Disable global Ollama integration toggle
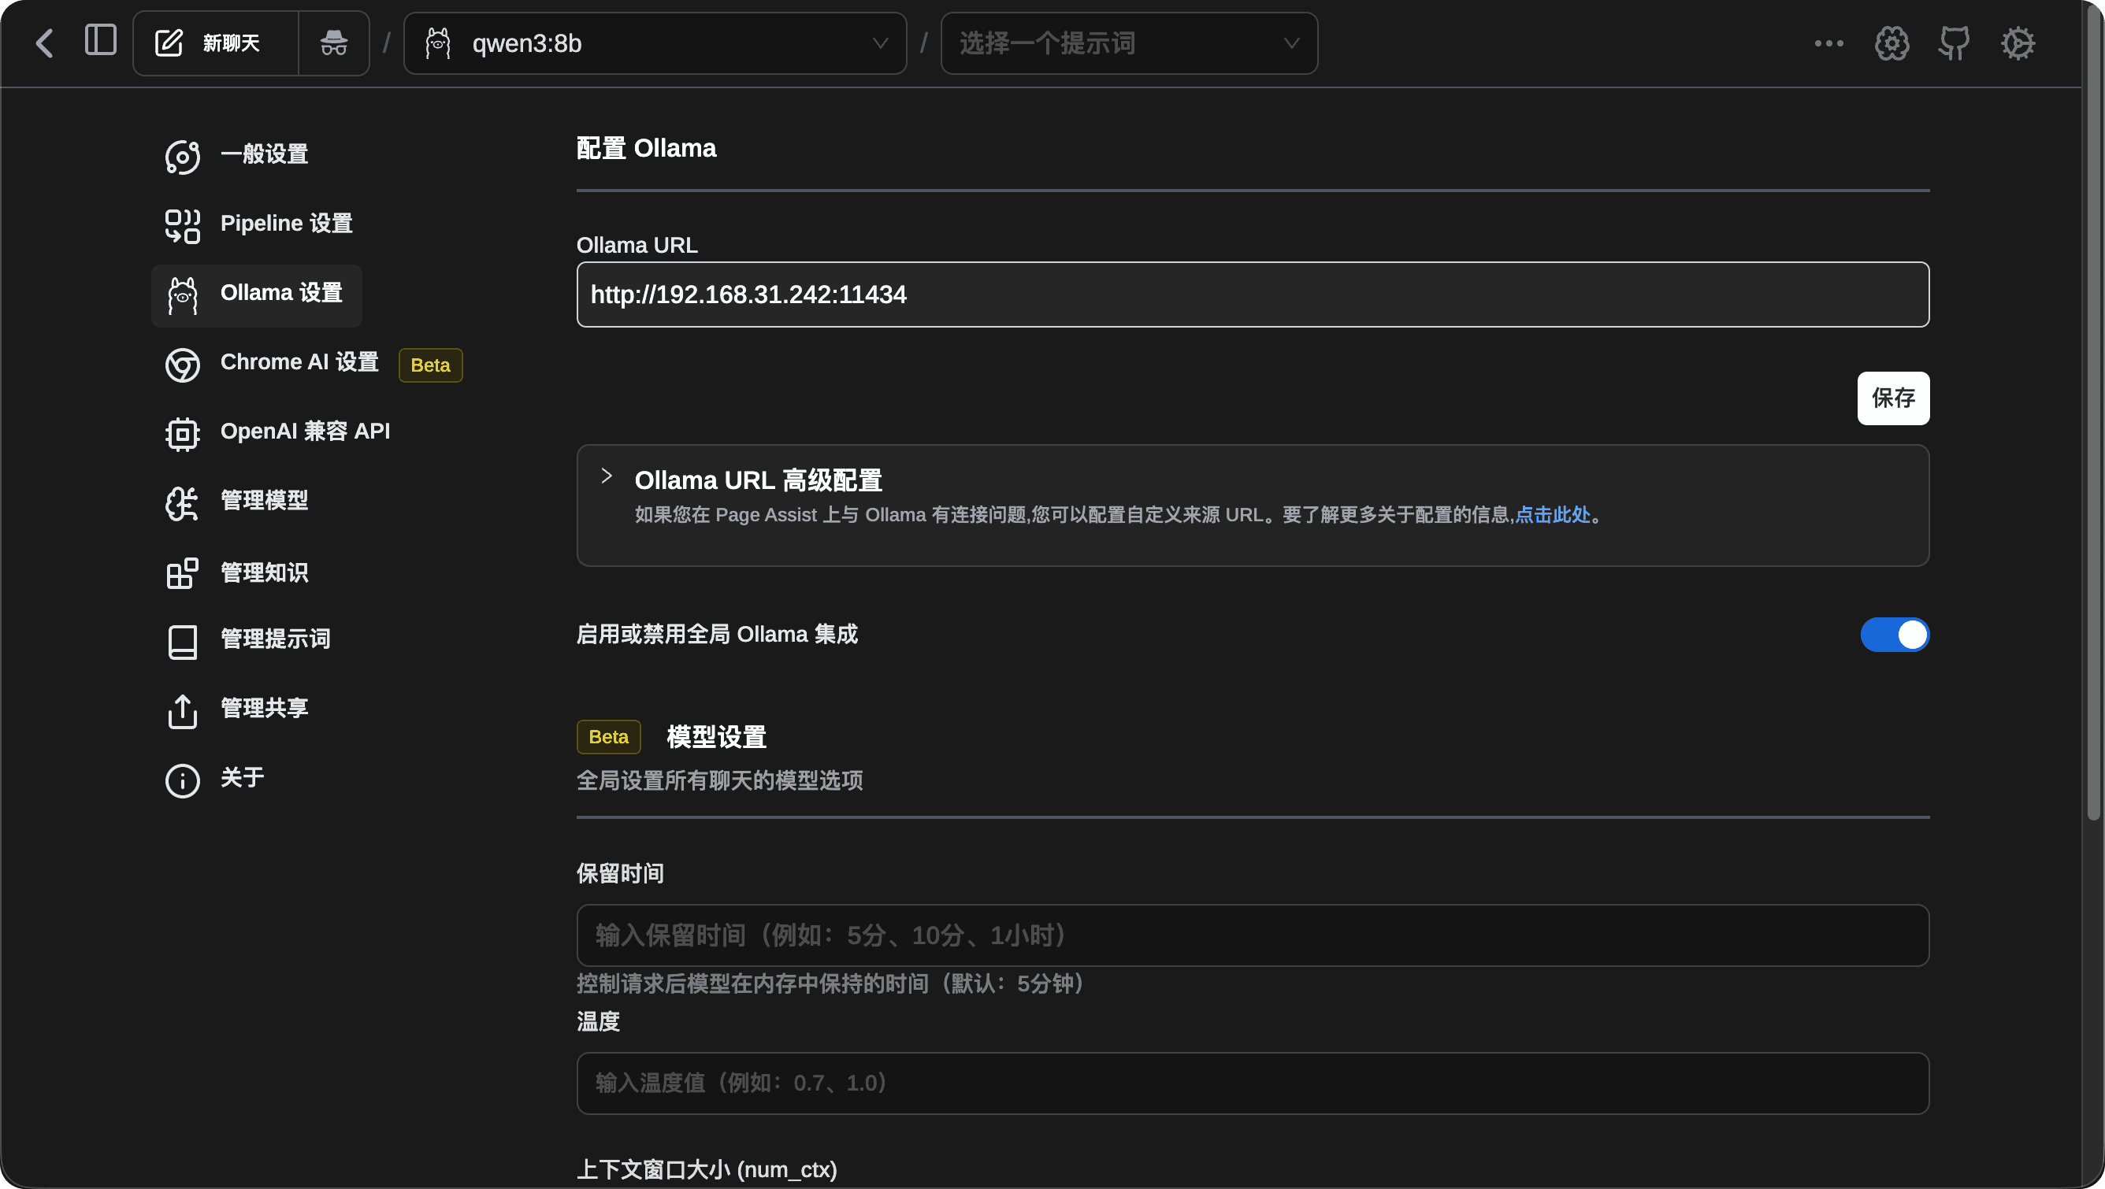 tap(1895, 635)
